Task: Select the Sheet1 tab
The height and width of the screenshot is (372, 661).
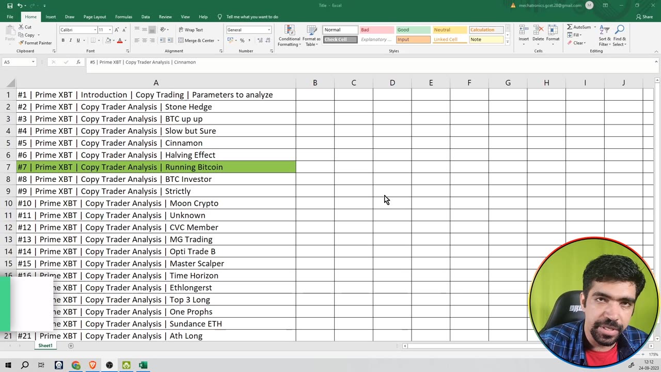Action: point(45,346)
